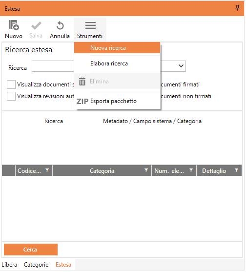Expand the Ricerca dropdown arrow

(181, 66)
